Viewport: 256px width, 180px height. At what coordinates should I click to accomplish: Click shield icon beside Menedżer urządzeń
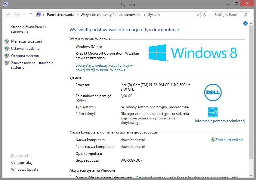click(7, 41)
